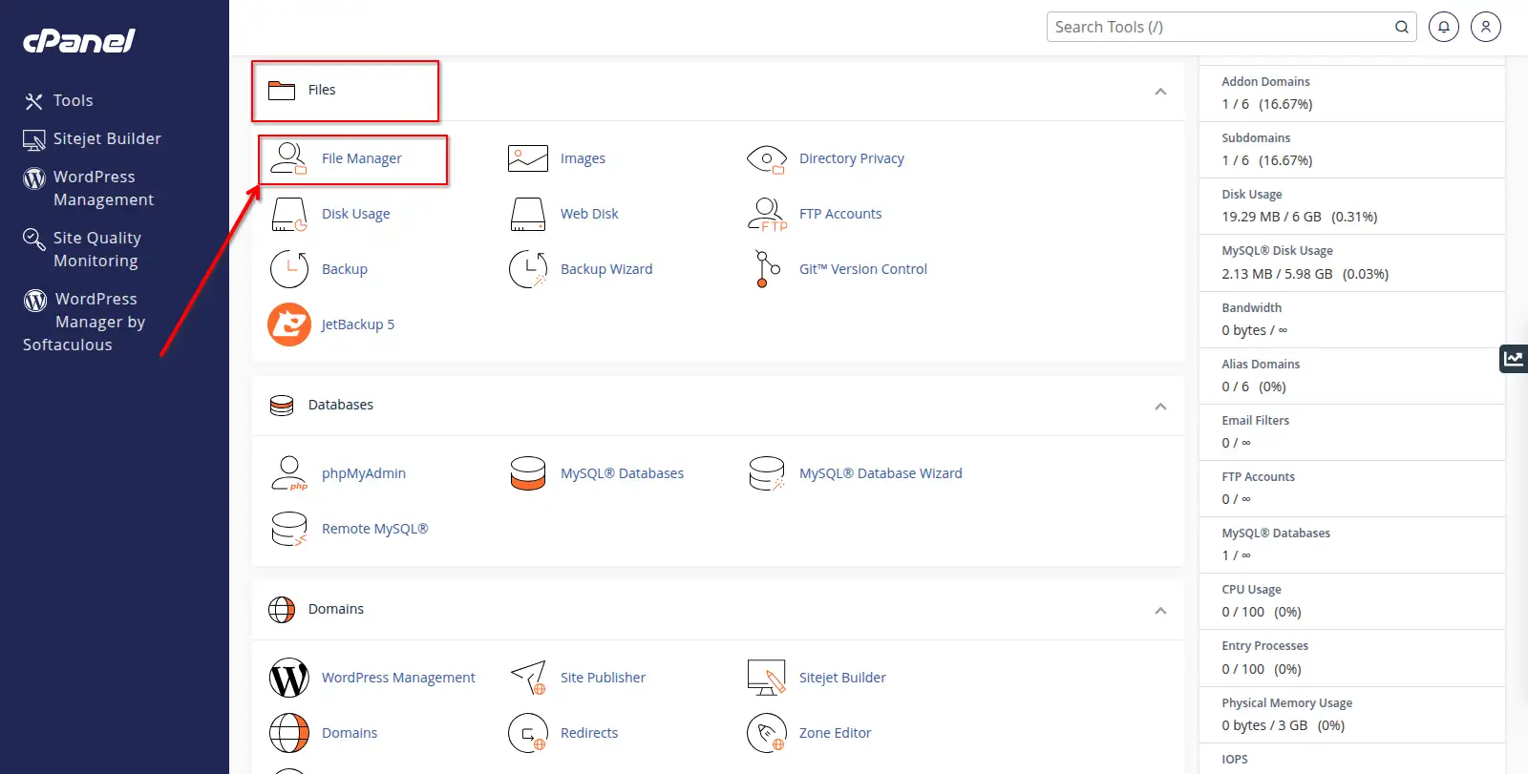This screenshot has width=1528, height=774.
Task: Open the Redirects link
Action: [589, 733]
